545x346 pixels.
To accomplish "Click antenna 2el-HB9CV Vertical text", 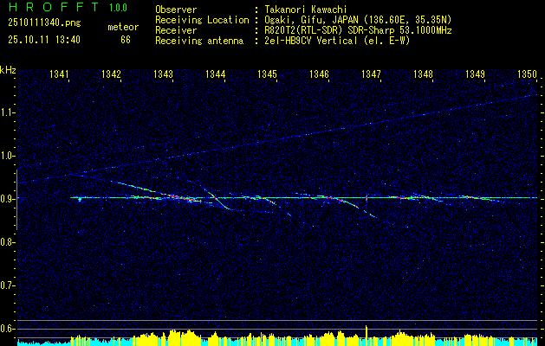I will coord(337,41).
